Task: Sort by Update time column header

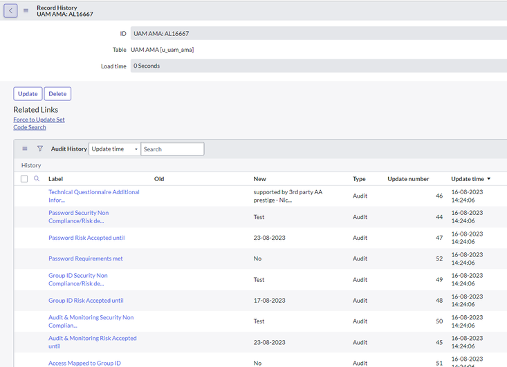Action: (468, 179)
